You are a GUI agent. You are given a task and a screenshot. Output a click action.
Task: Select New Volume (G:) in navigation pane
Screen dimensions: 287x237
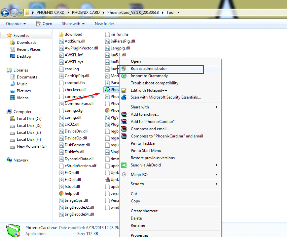coord(31,146)
